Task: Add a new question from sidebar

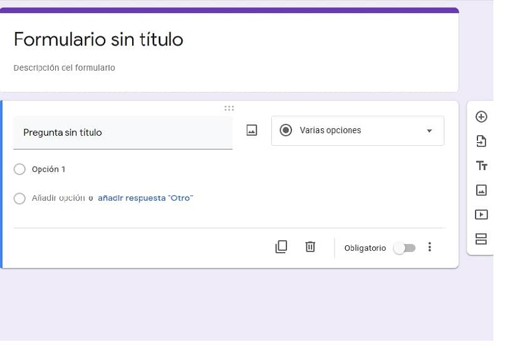Action: (481, 117)
